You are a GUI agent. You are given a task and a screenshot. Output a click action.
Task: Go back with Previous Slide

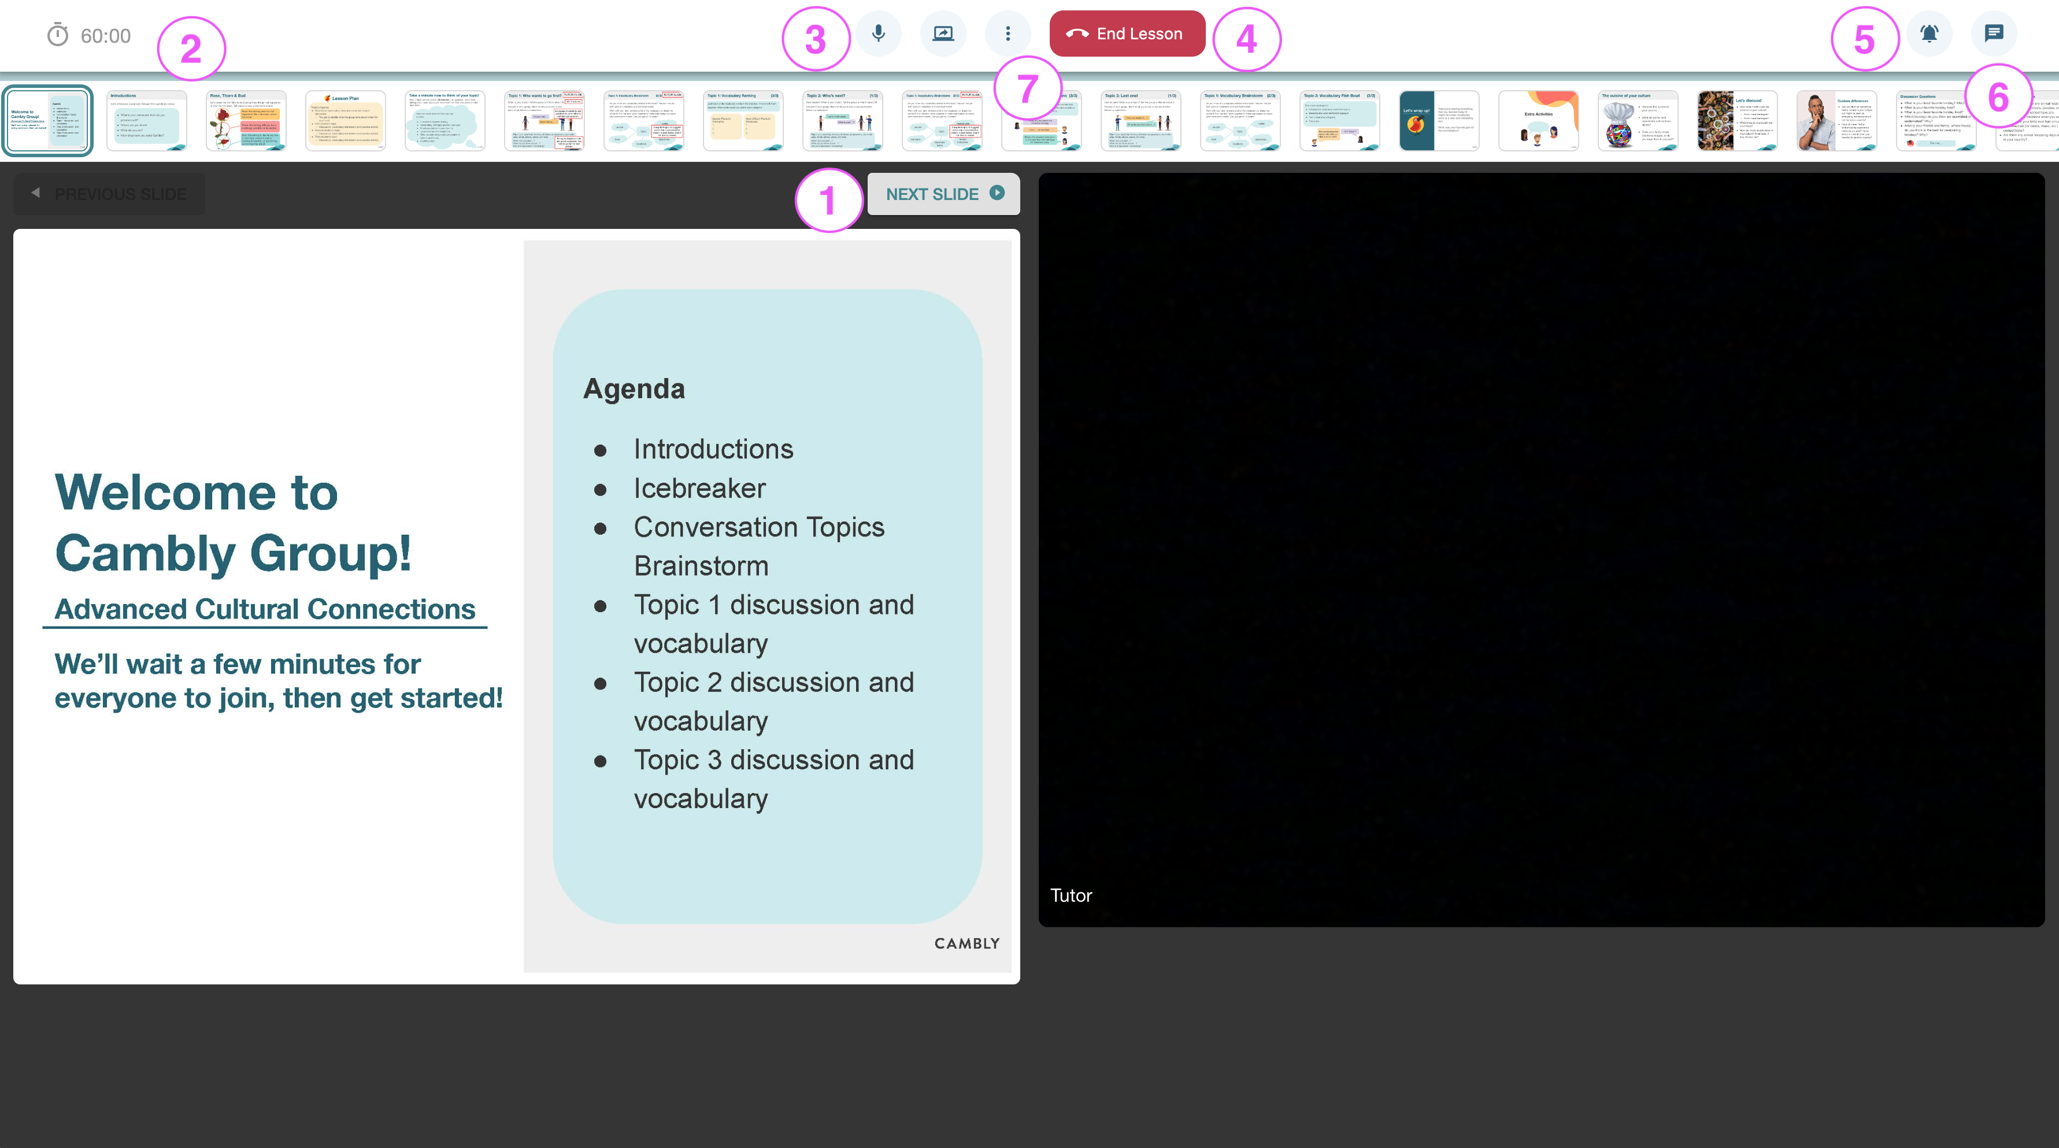coord(109,194)
